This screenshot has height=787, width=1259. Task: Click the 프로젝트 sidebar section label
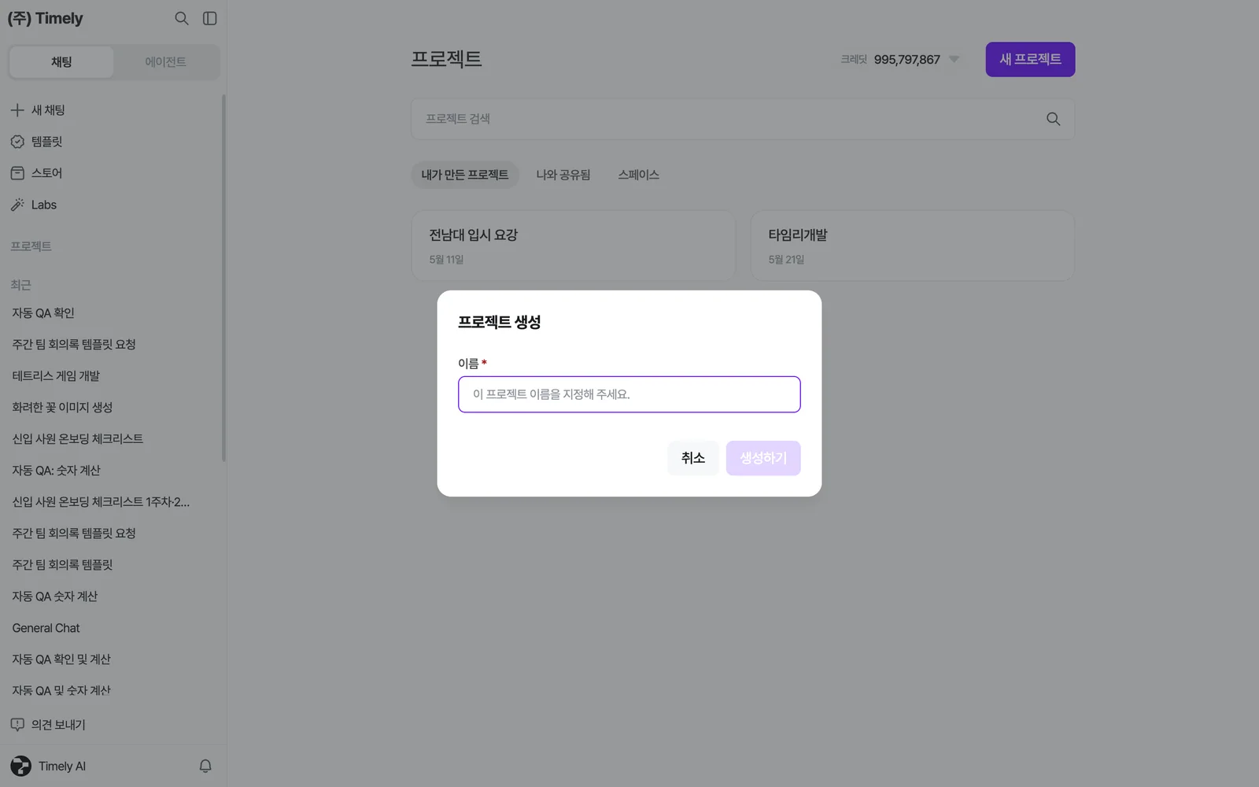31,246
